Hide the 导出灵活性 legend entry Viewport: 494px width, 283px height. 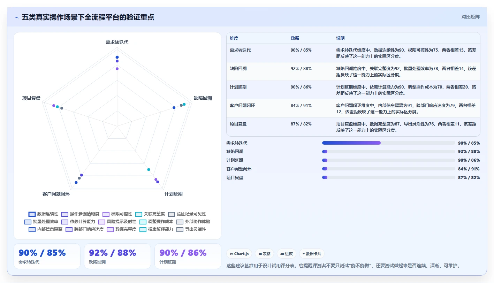[191, 229]
